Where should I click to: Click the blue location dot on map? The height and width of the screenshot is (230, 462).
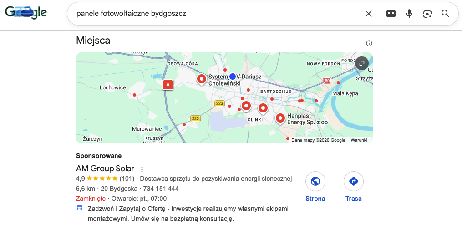click(x=233, y=77)
